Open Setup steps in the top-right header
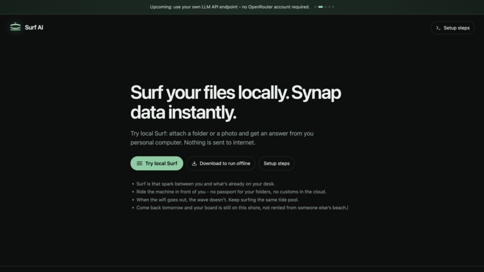Image resolution: width=484 pixels, height=272 pixels. click(453, 28)
